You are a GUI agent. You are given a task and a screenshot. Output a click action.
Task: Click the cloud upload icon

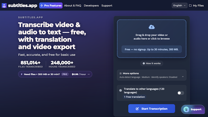[x=151, y=27]
